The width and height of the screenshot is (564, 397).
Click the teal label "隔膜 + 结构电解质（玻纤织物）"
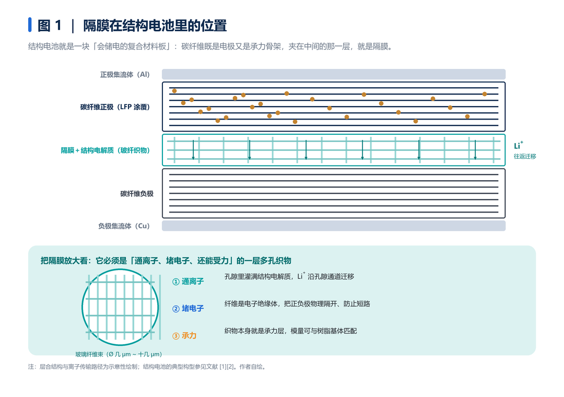tap(105, 150)
